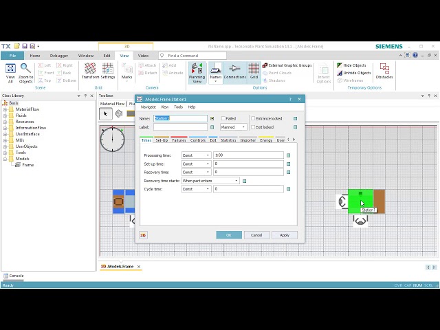Toggle inheritance for Processing time
Image resolution: width=440 pixels, height=330 pixels.
tap(288, 155)
